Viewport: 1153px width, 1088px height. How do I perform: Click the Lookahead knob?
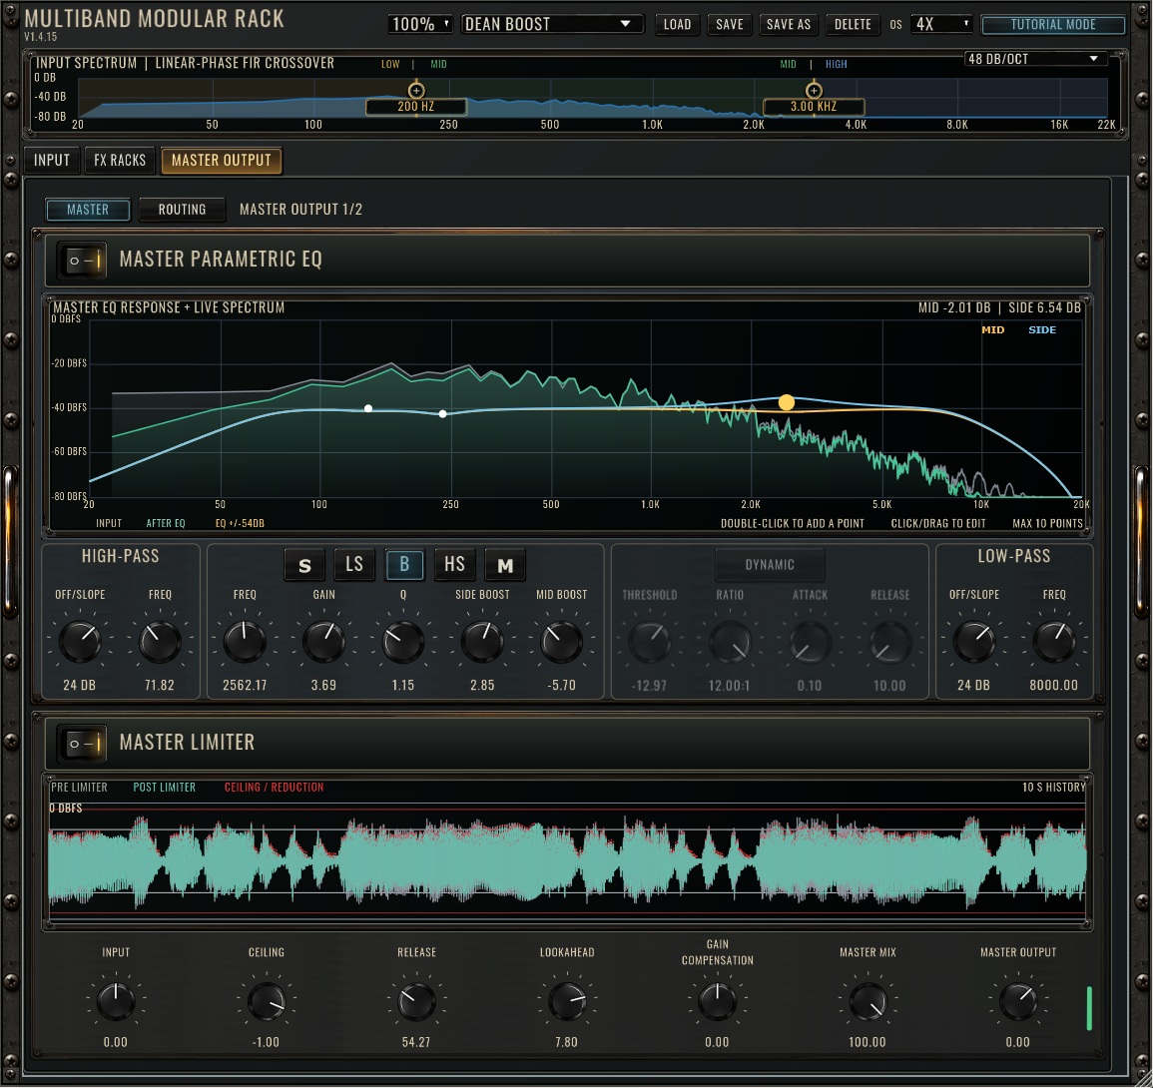(567, 1000)
